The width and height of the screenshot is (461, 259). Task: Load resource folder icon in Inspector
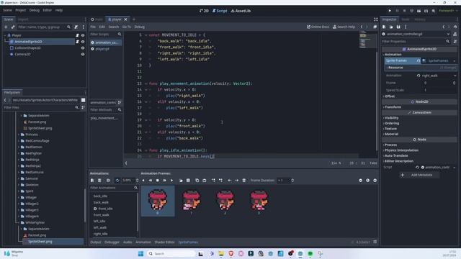[x=391, y=27]
